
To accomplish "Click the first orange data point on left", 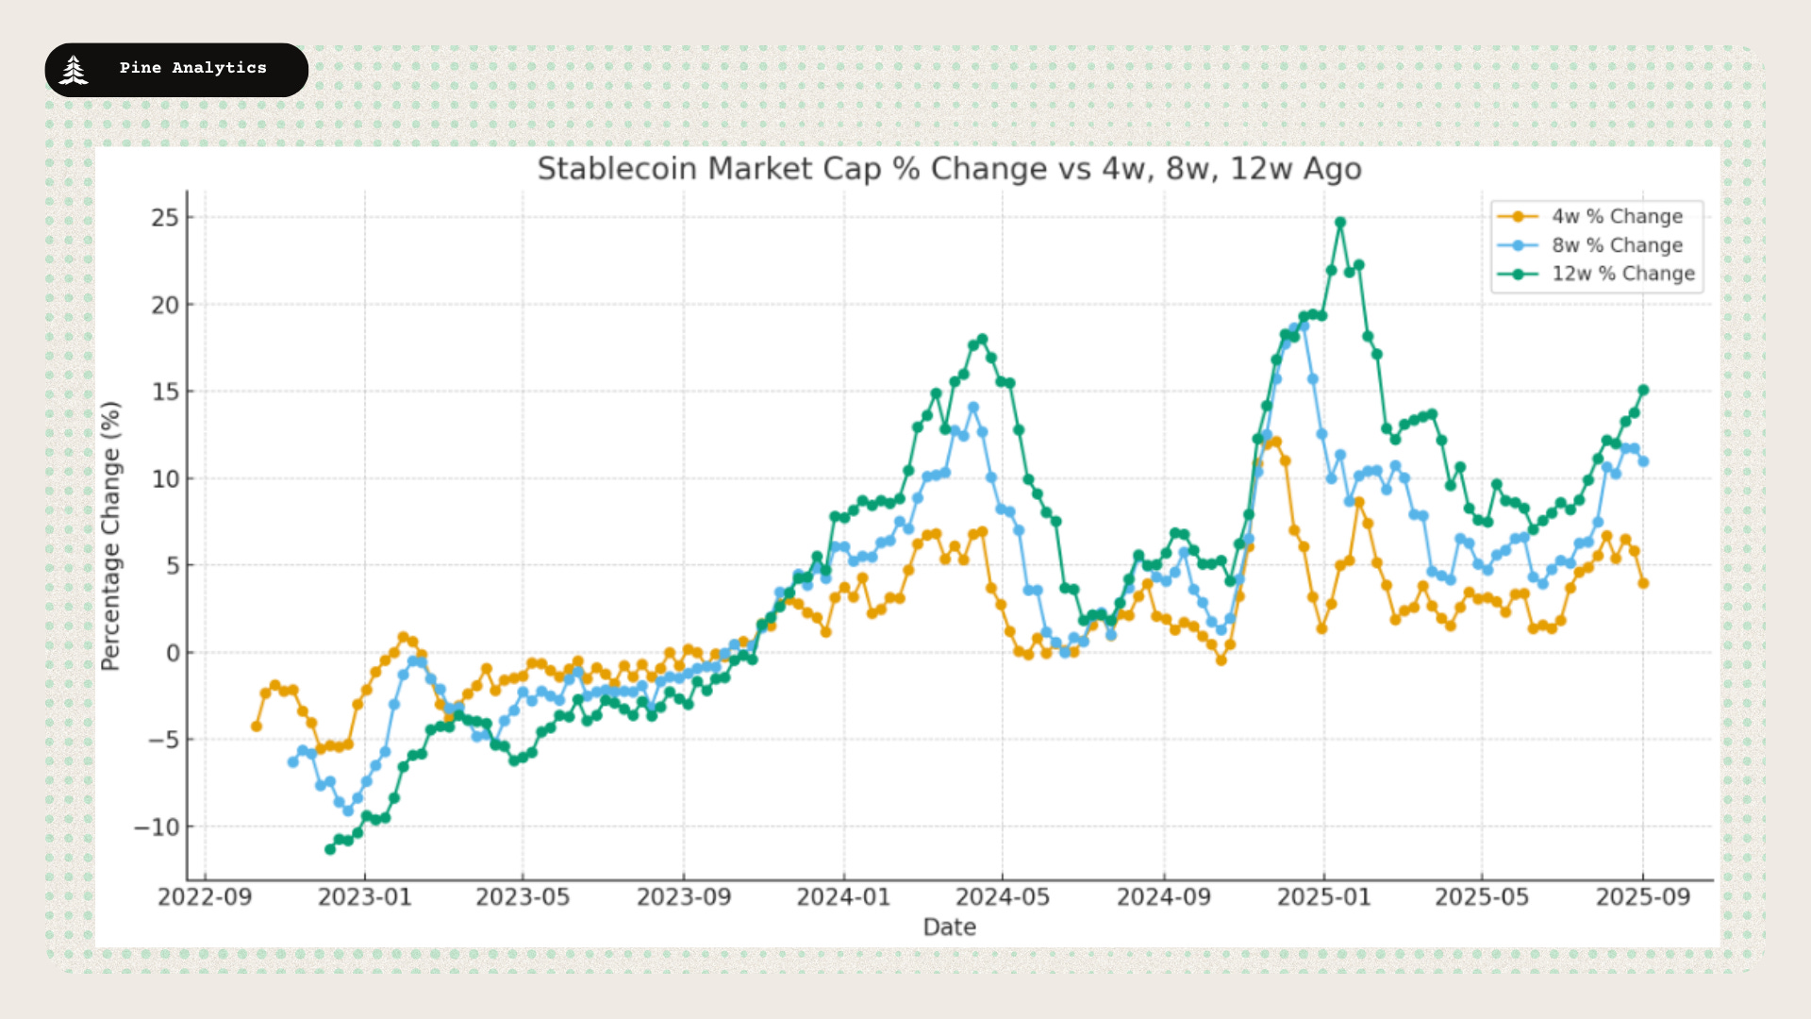I will [257, 727].
